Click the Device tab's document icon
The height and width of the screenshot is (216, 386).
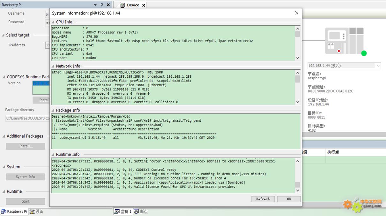point(122,5)
